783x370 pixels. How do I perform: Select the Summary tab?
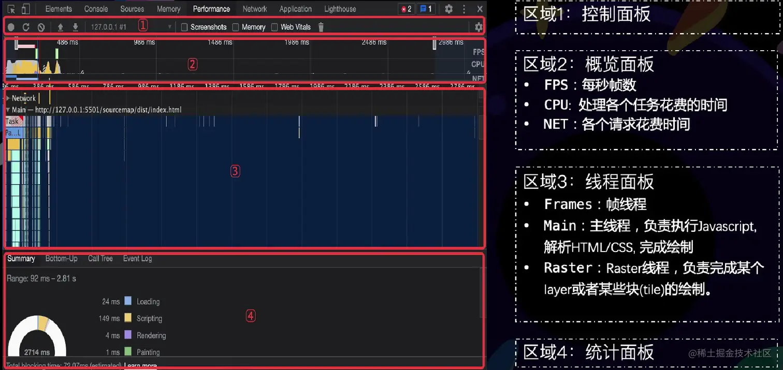pos(21,258)
